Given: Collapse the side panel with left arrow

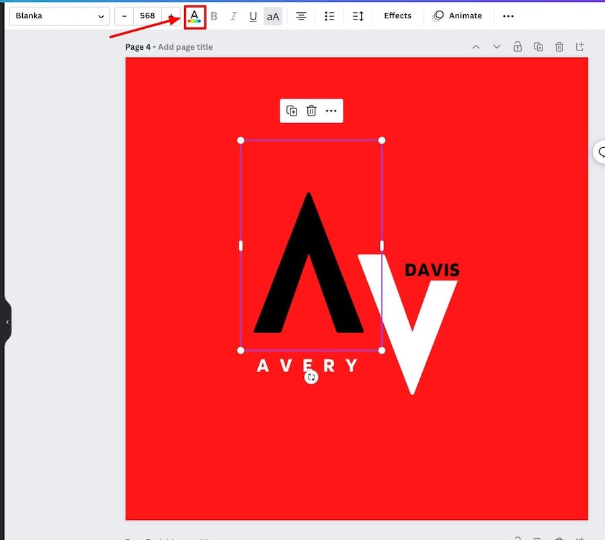Looking at the screenshot, I should [x=7, y=322].
